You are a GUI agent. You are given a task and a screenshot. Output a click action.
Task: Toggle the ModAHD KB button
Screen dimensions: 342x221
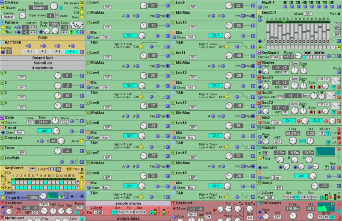[x=265, y=153]
